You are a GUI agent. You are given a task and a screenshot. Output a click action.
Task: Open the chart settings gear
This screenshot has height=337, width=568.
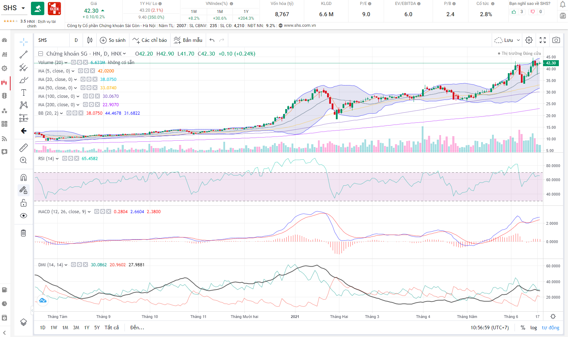click(x=529, y=40)
